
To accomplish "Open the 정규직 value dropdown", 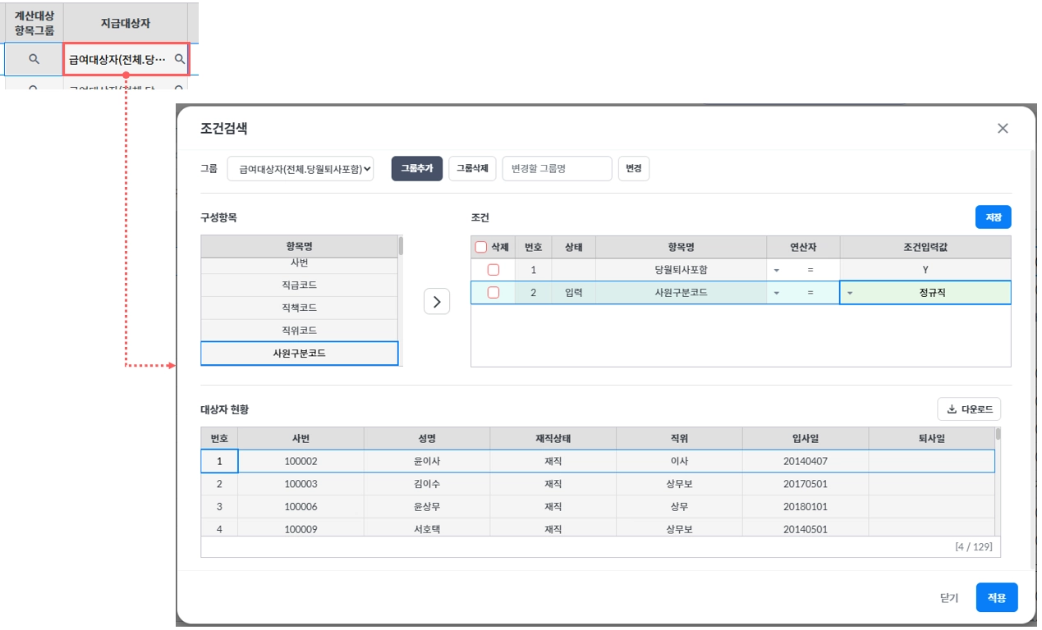I will click(851, 293).
